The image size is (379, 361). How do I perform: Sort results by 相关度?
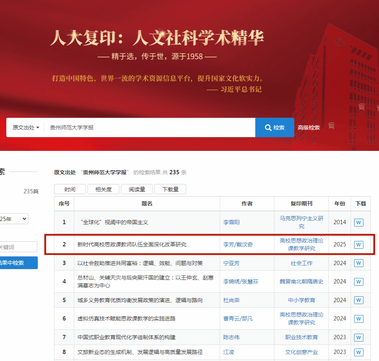point(104,189)
